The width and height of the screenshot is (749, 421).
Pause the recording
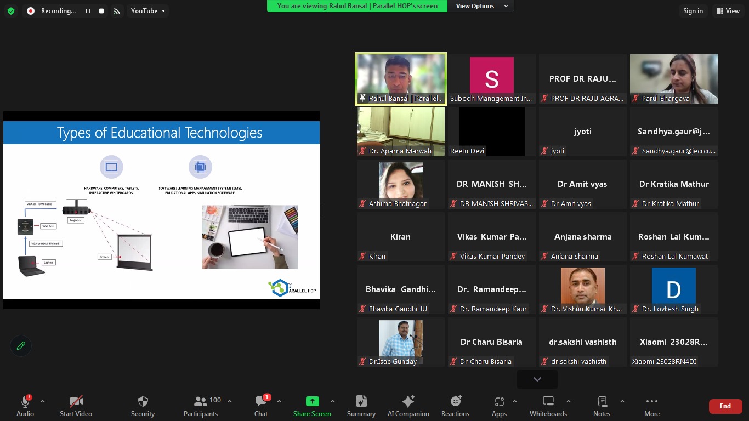pyautogui.click(x=88, y=11)
